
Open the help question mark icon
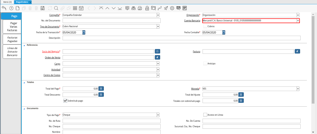point(11,8)
